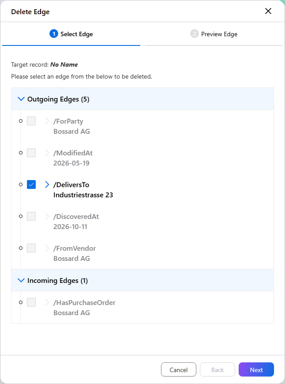Viewport: 285px width, 384px height.
Task: Expand the /FromVendor edge chevron
Action: 47,248
